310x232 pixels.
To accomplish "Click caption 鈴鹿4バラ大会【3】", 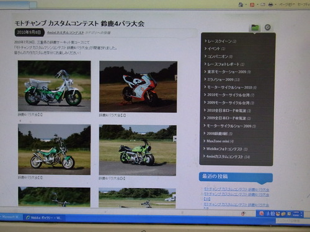I will [30, 178].
